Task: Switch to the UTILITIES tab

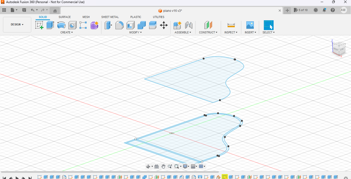Action: point(159,17)
